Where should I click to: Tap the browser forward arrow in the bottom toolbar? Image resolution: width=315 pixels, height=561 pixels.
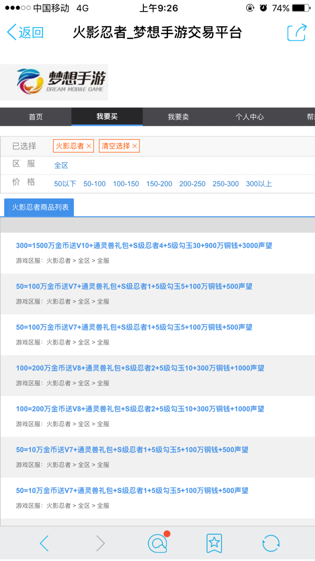(x=101, y=543)
